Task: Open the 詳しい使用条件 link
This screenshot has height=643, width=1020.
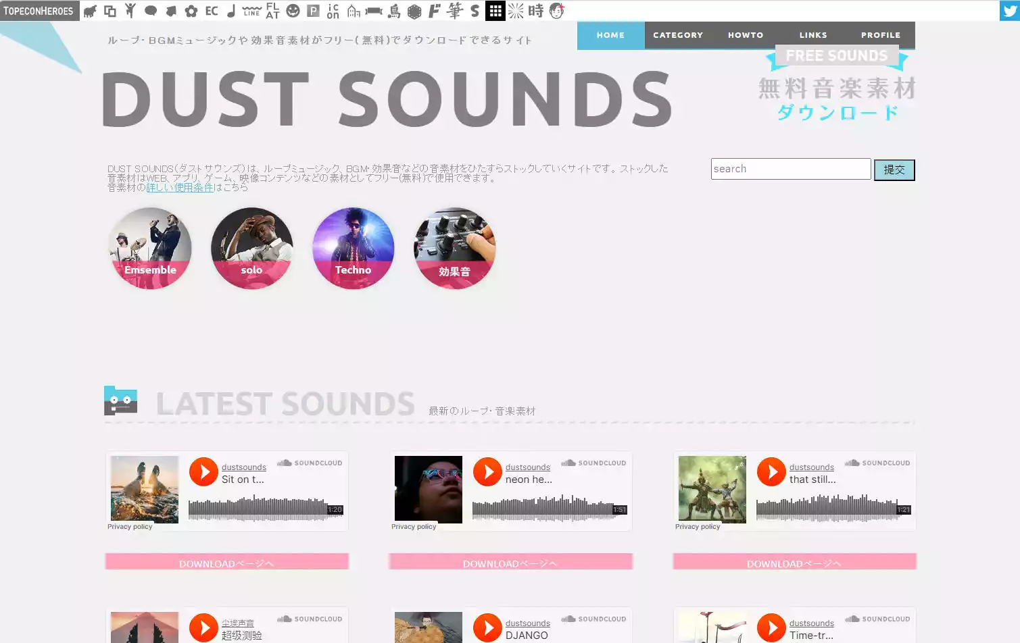Action: coord(180,187)
